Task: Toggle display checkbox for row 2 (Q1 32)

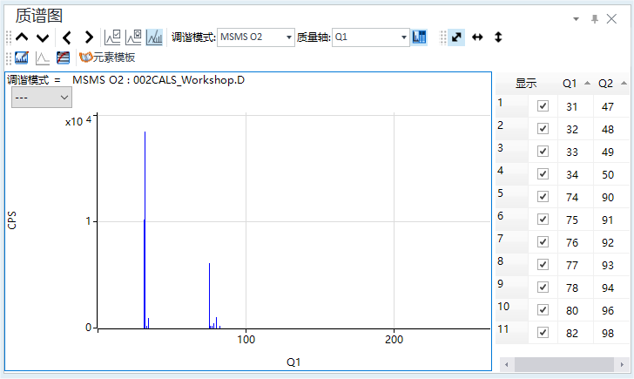Action: [x=543, y=129]
